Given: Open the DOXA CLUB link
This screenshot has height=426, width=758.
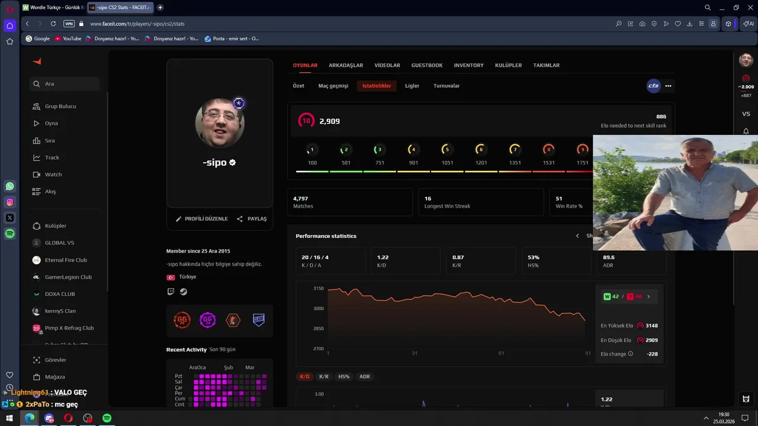Looking at the screenshot, I should tap(60, 294).
